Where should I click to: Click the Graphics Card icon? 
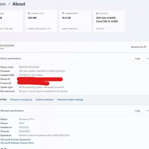click(29, 13)
